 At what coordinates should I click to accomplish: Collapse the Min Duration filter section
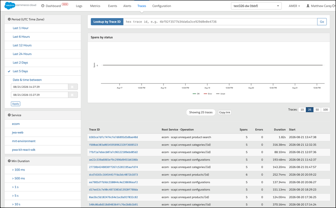(x=9, y=161)
